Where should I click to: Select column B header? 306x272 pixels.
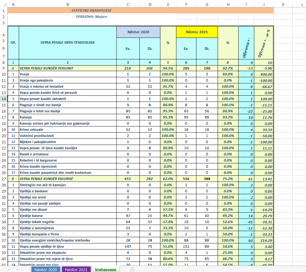tap(67, 4)
